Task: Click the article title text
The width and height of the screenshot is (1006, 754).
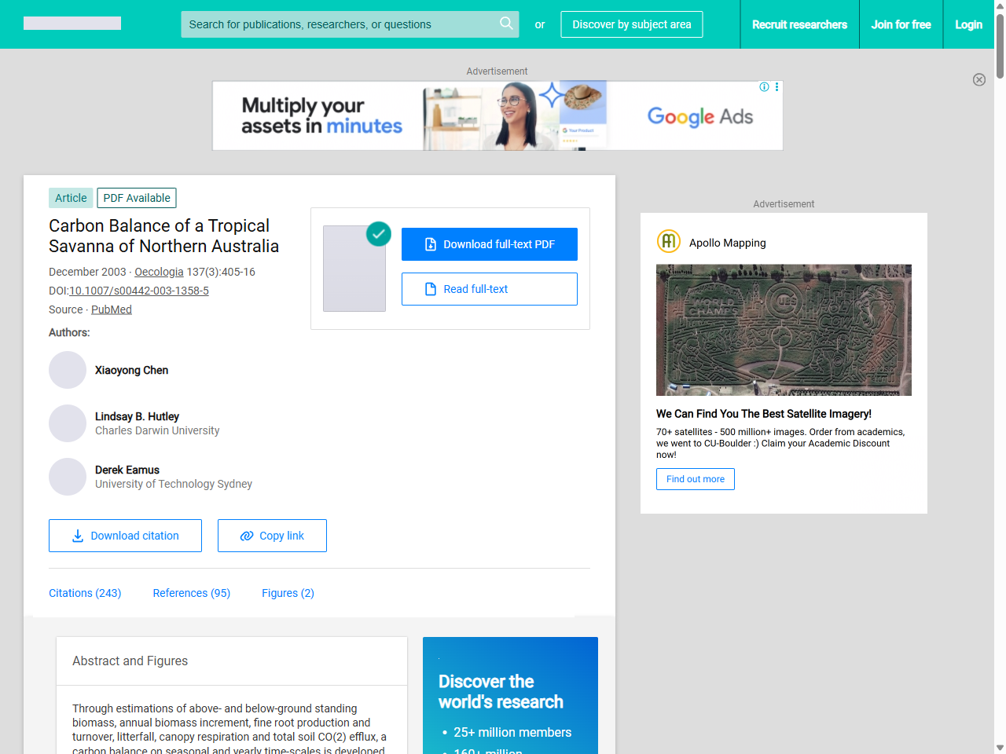Action: [x=163, y=236]
